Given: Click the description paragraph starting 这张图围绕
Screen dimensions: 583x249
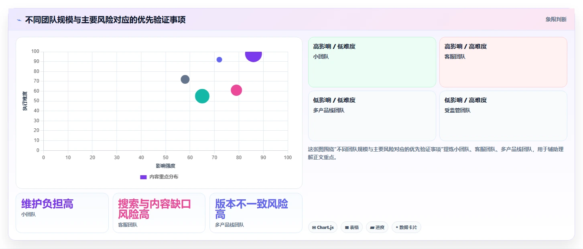Looking at the screenshot, I should click(436, 153).
